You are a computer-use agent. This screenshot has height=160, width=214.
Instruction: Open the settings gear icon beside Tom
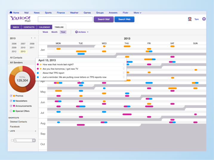[x=204, y=19]
